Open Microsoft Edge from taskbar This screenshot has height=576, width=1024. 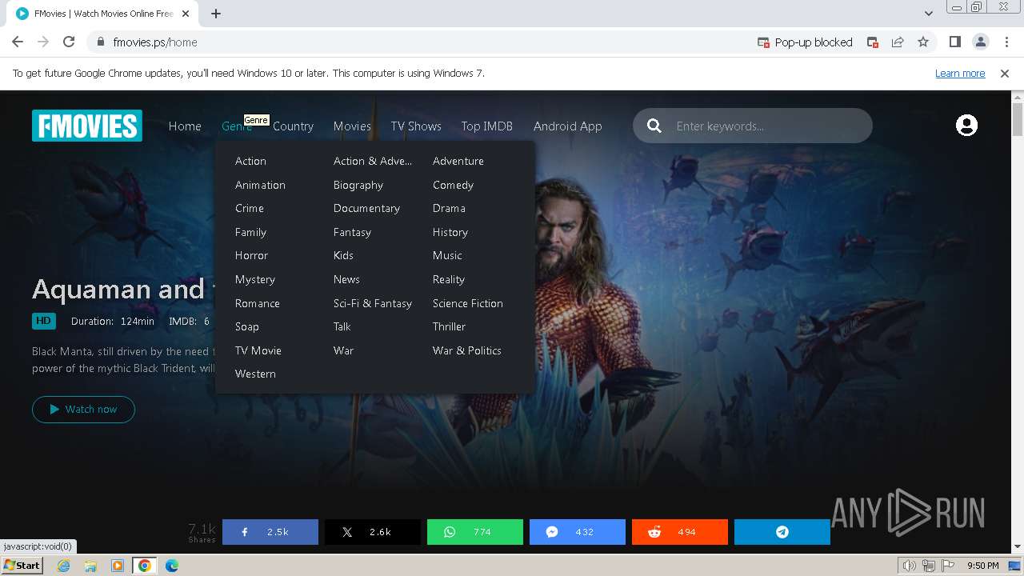(172, 566)
